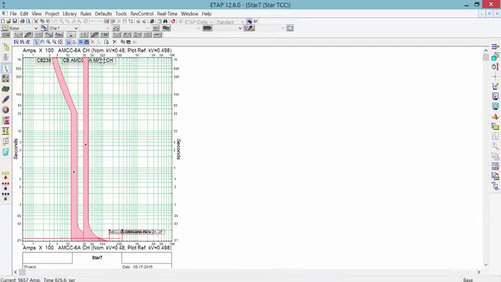This screenshot has height=282, width=501.
Task: Click the red scissors Cut icon
Action: (x=36, y=21)
